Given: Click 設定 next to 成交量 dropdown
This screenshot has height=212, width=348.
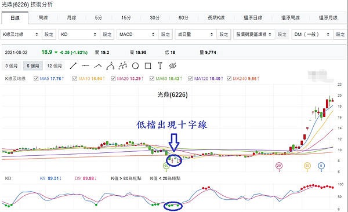Looking at the screenshot, I should 224,34.
